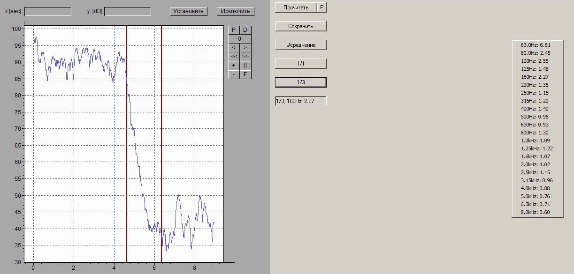Click the double left << button
Image resolution: width=574 pixels, height=274 pixels.
(x=234, y=57)
